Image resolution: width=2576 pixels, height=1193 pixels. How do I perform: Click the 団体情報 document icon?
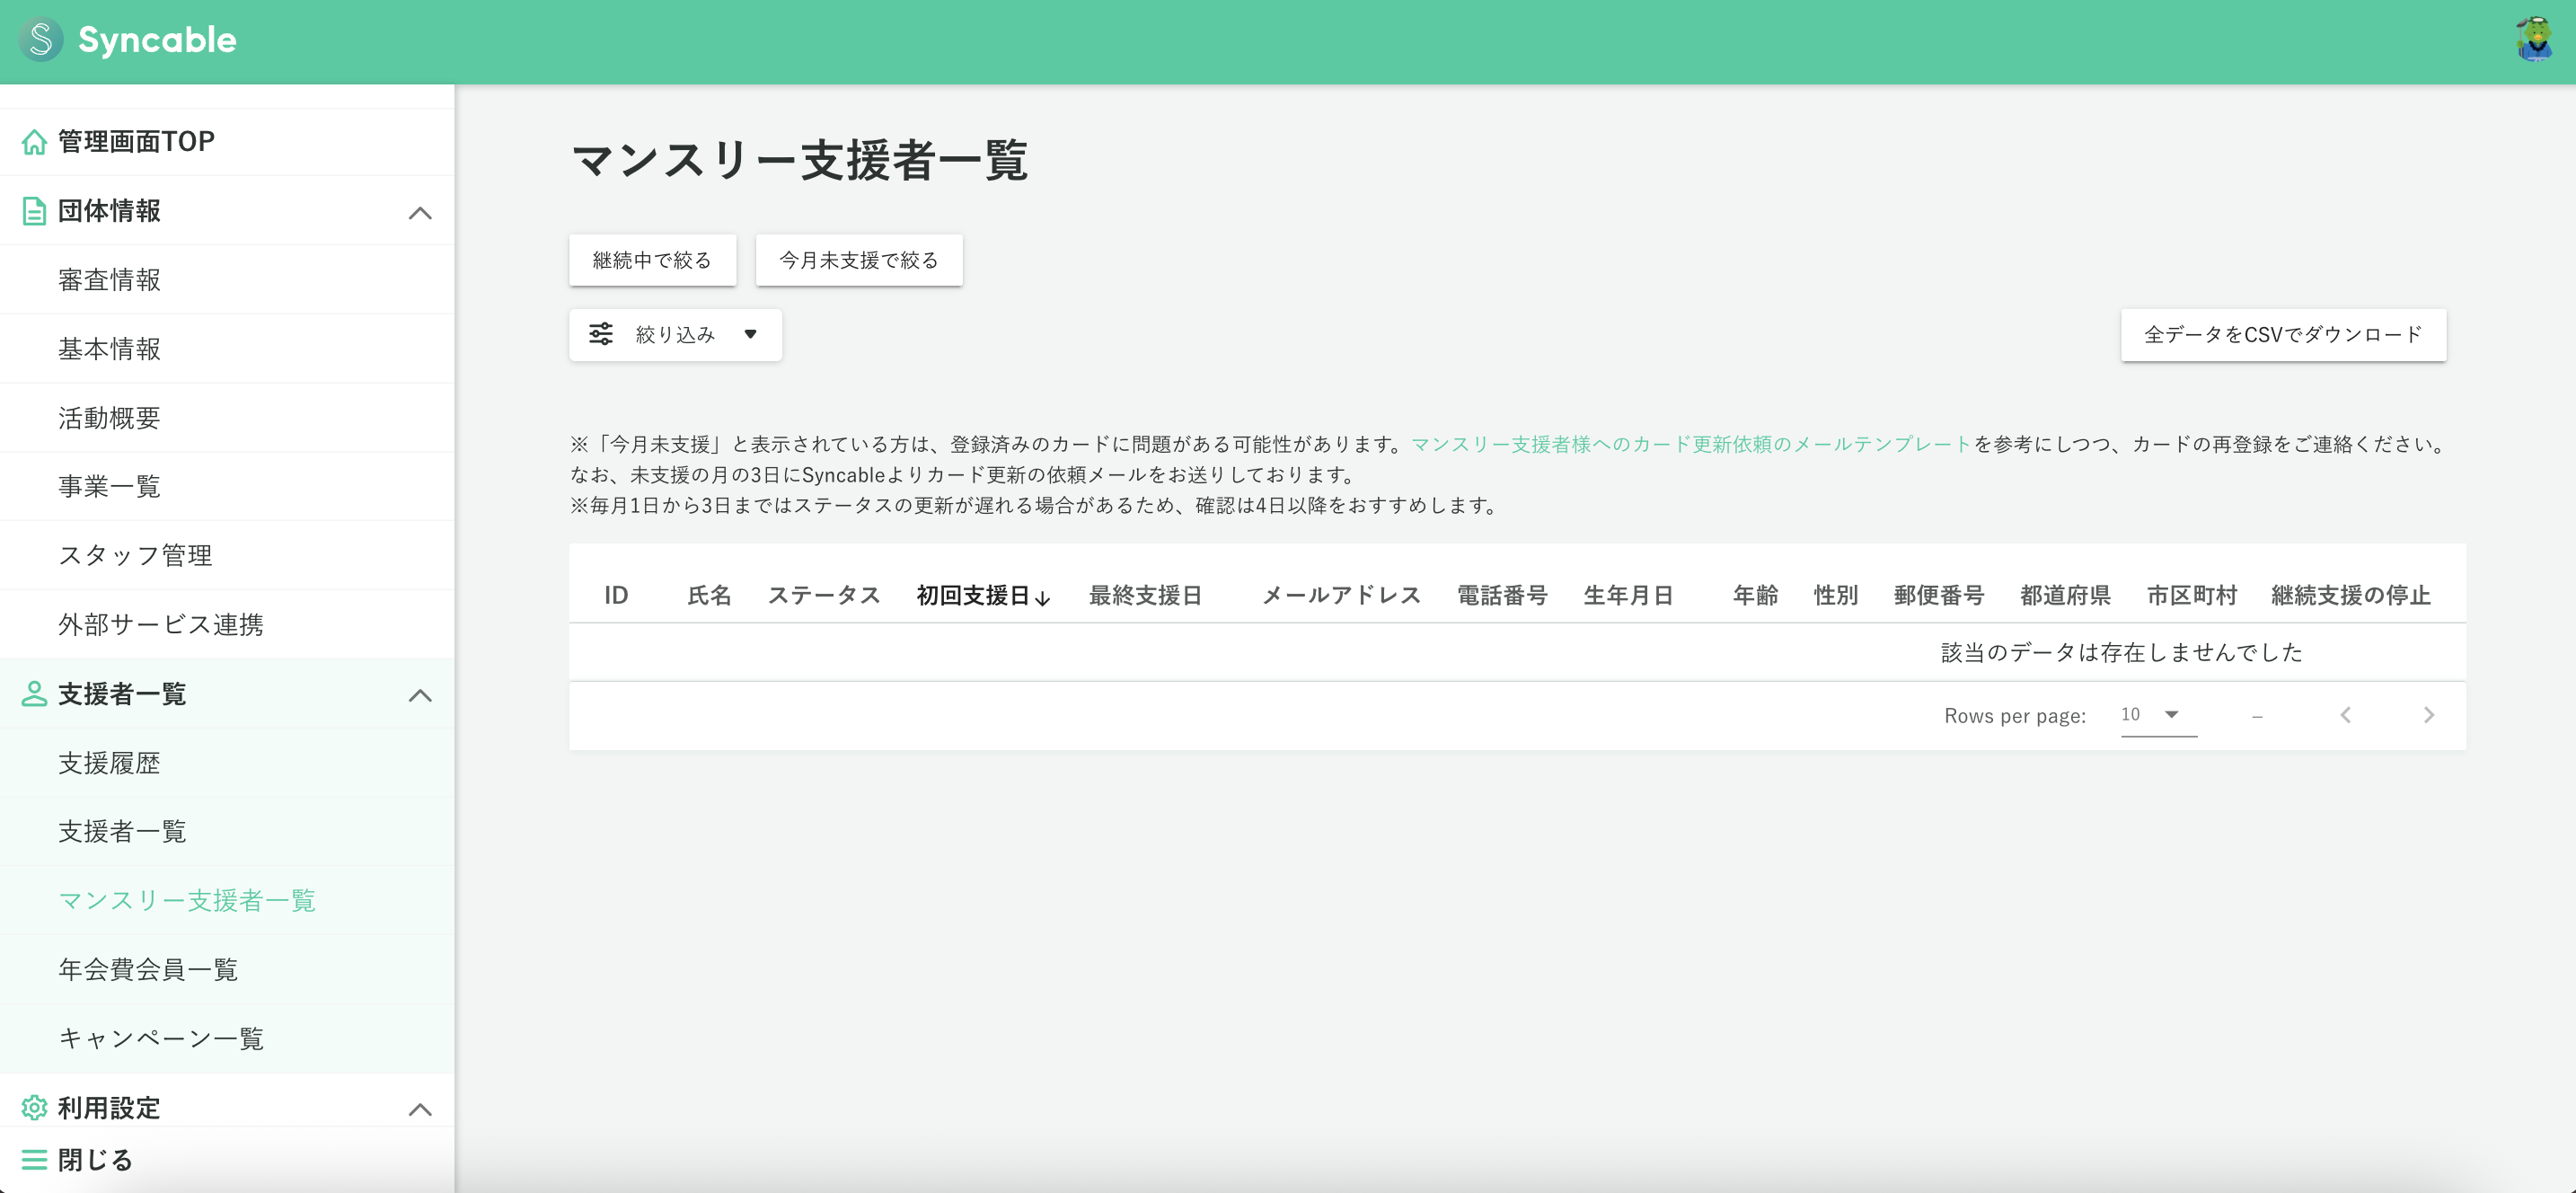click(x=34, y=211)
